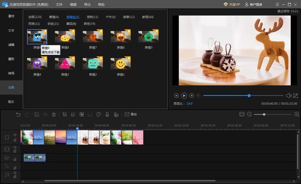Screen dimensions: 301x184
Task: Change the 16:9 aspect ratio value
Action: pos(190,103)
